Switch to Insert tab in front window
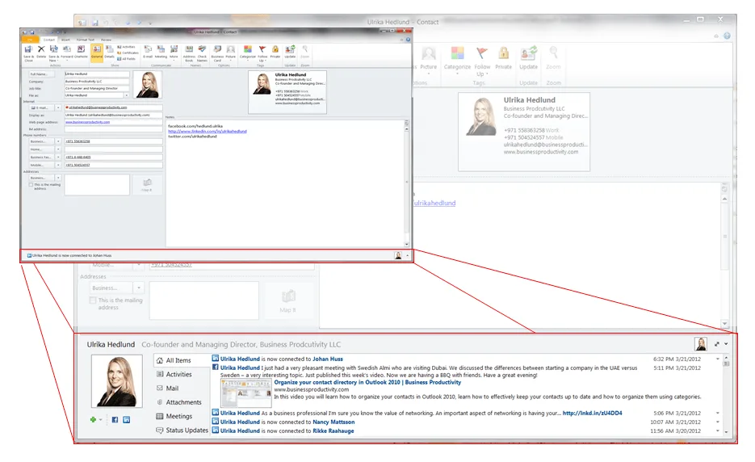This screenshot has width=755, height=462. coord(65,40)
